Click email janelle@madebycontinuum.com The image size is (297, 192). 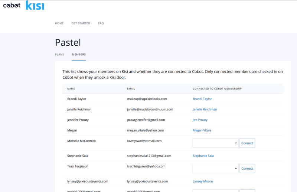pos(150,109)
